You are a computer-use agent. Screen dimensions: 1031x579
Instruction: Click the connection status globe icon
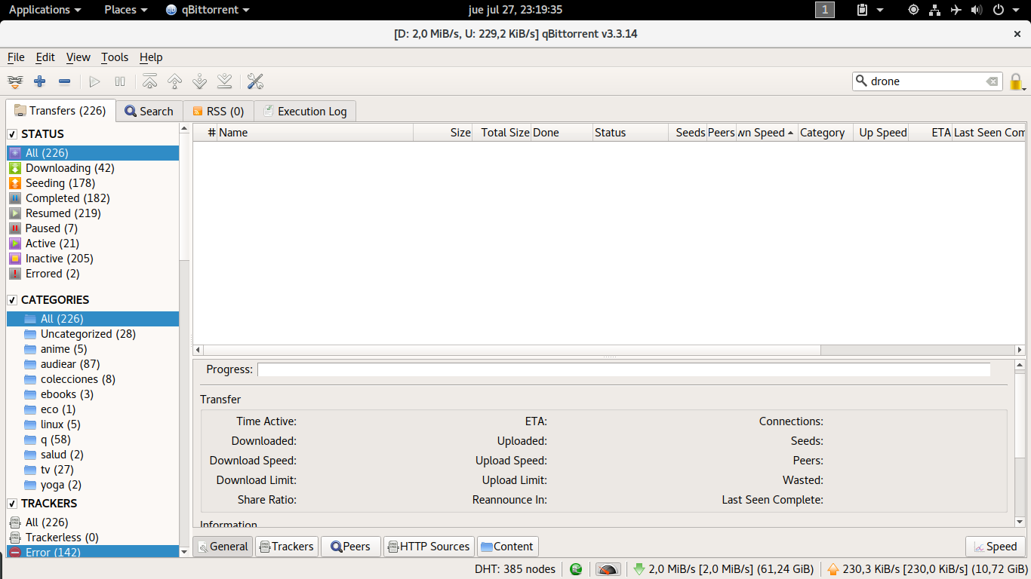click(x=576, y=569)
